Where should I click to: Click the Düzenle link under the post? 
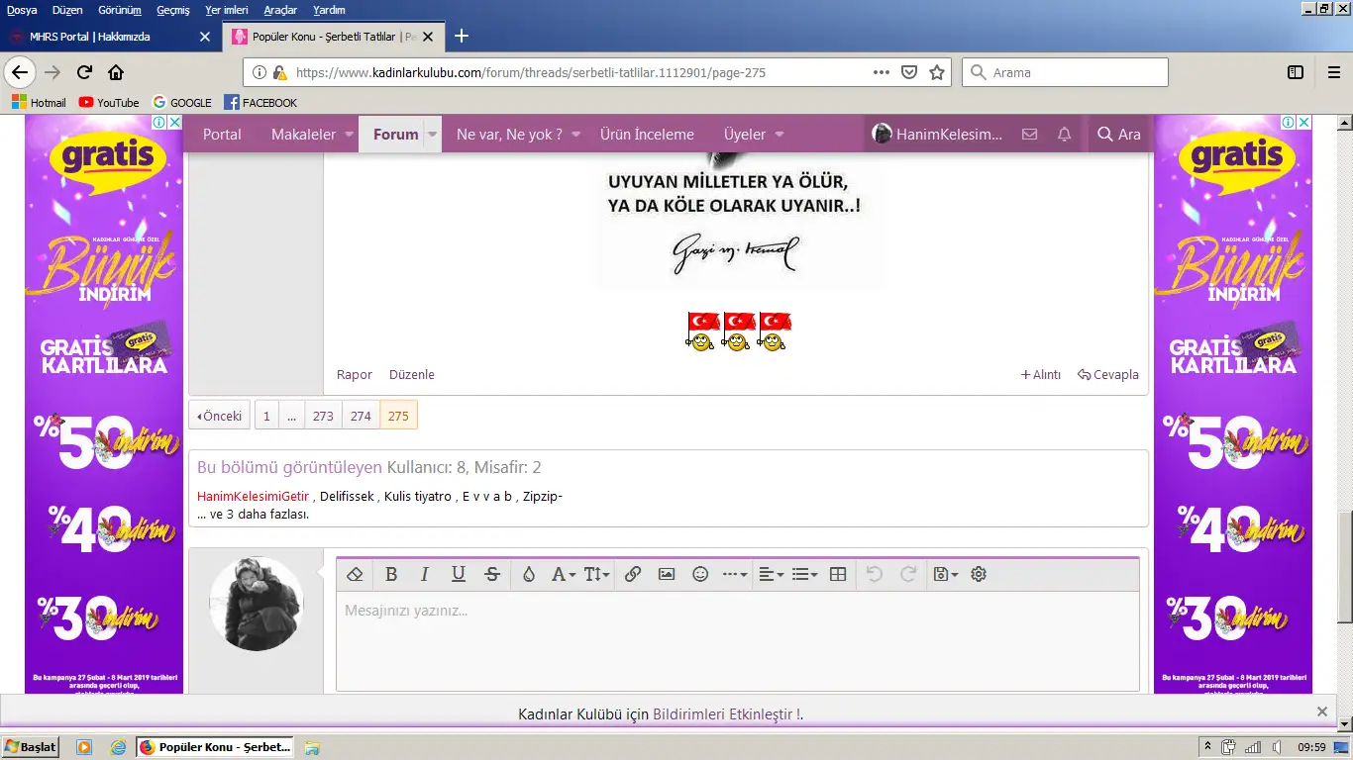pyautogui.click(x=412, y=375)
